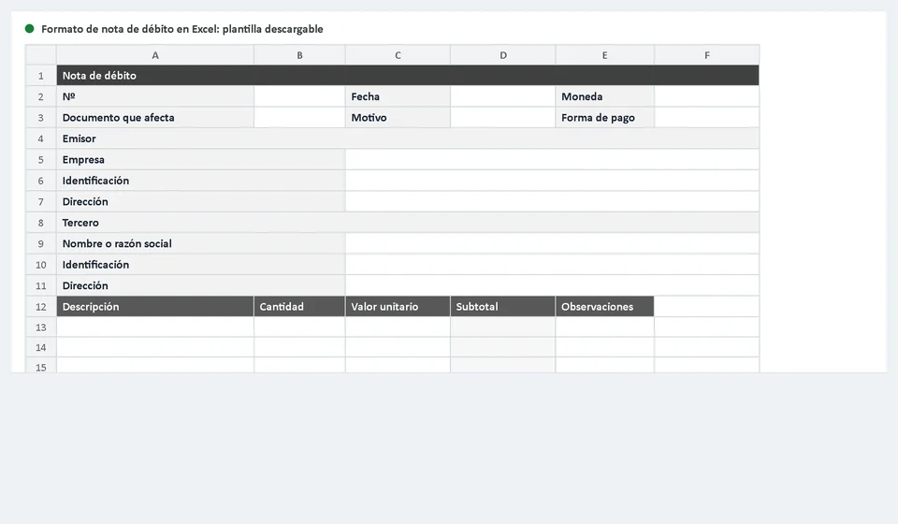Click the empty value cell in row 10
The image size is (898, 524).
[x=552, y=265]
